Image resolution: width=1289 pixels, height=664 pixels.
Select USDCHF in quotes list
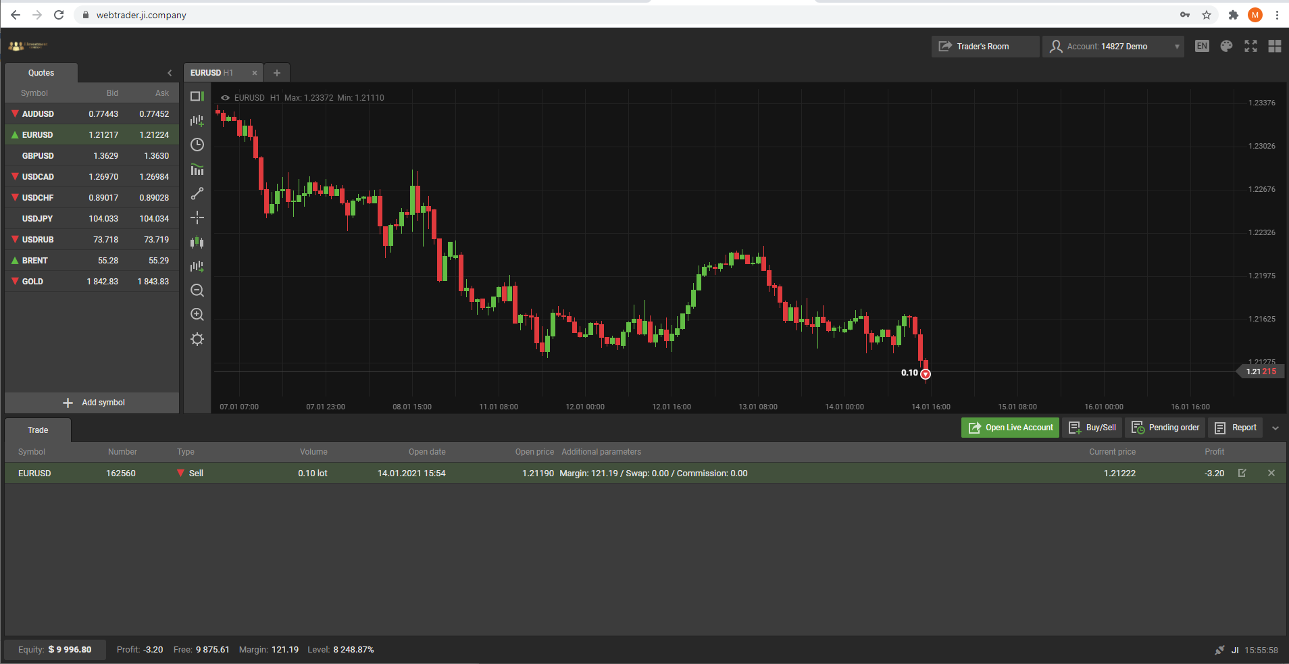[92, 198]
